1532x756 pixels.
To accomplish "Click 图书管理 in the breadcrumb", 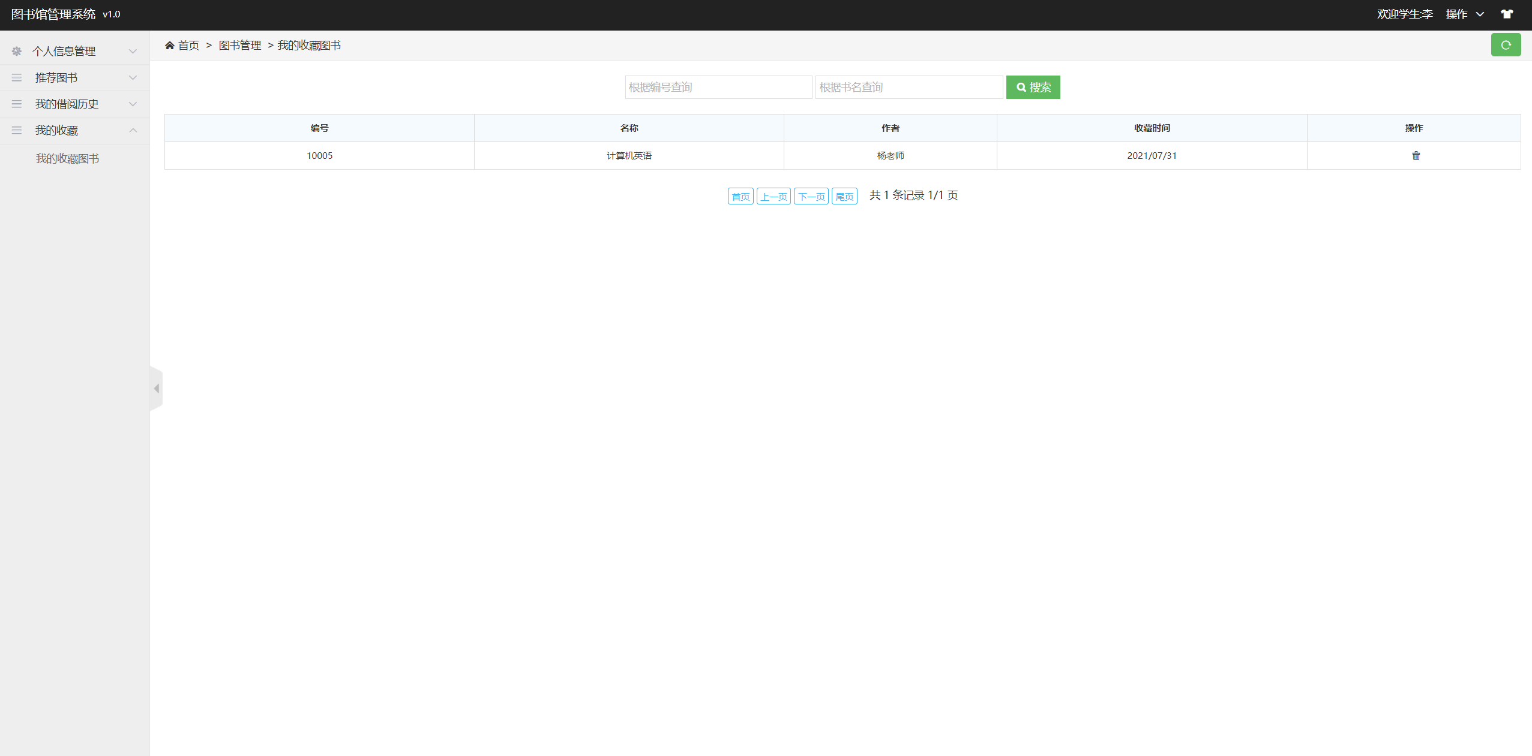I will [240, 46].
